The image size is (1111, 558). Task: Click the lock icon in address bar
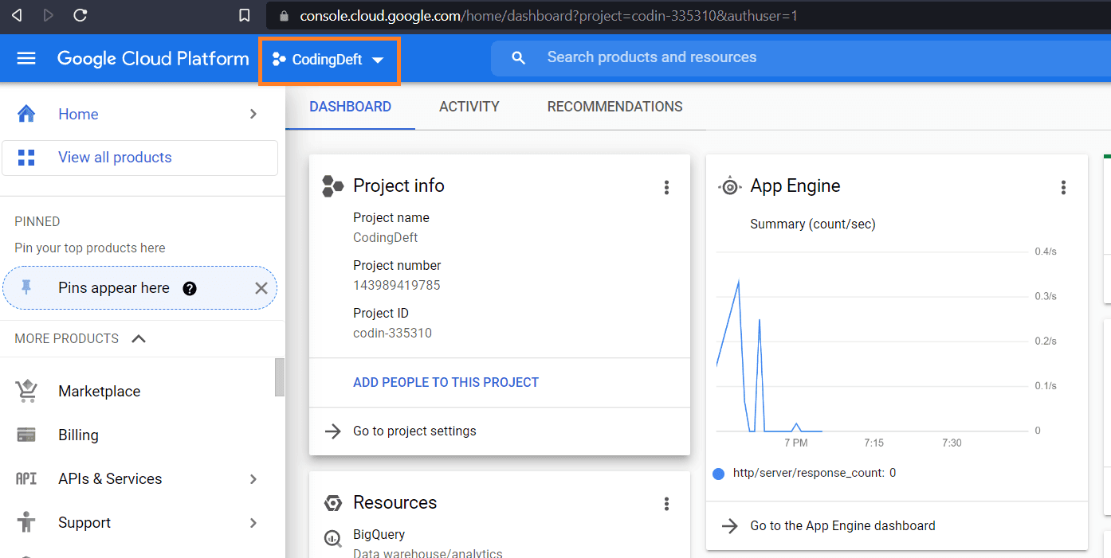(283, 15)
